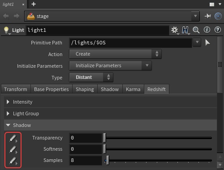Switch to the Base Properties tab
The width and height of the screenshot is (224, 170).
click(x=52, y=89)
